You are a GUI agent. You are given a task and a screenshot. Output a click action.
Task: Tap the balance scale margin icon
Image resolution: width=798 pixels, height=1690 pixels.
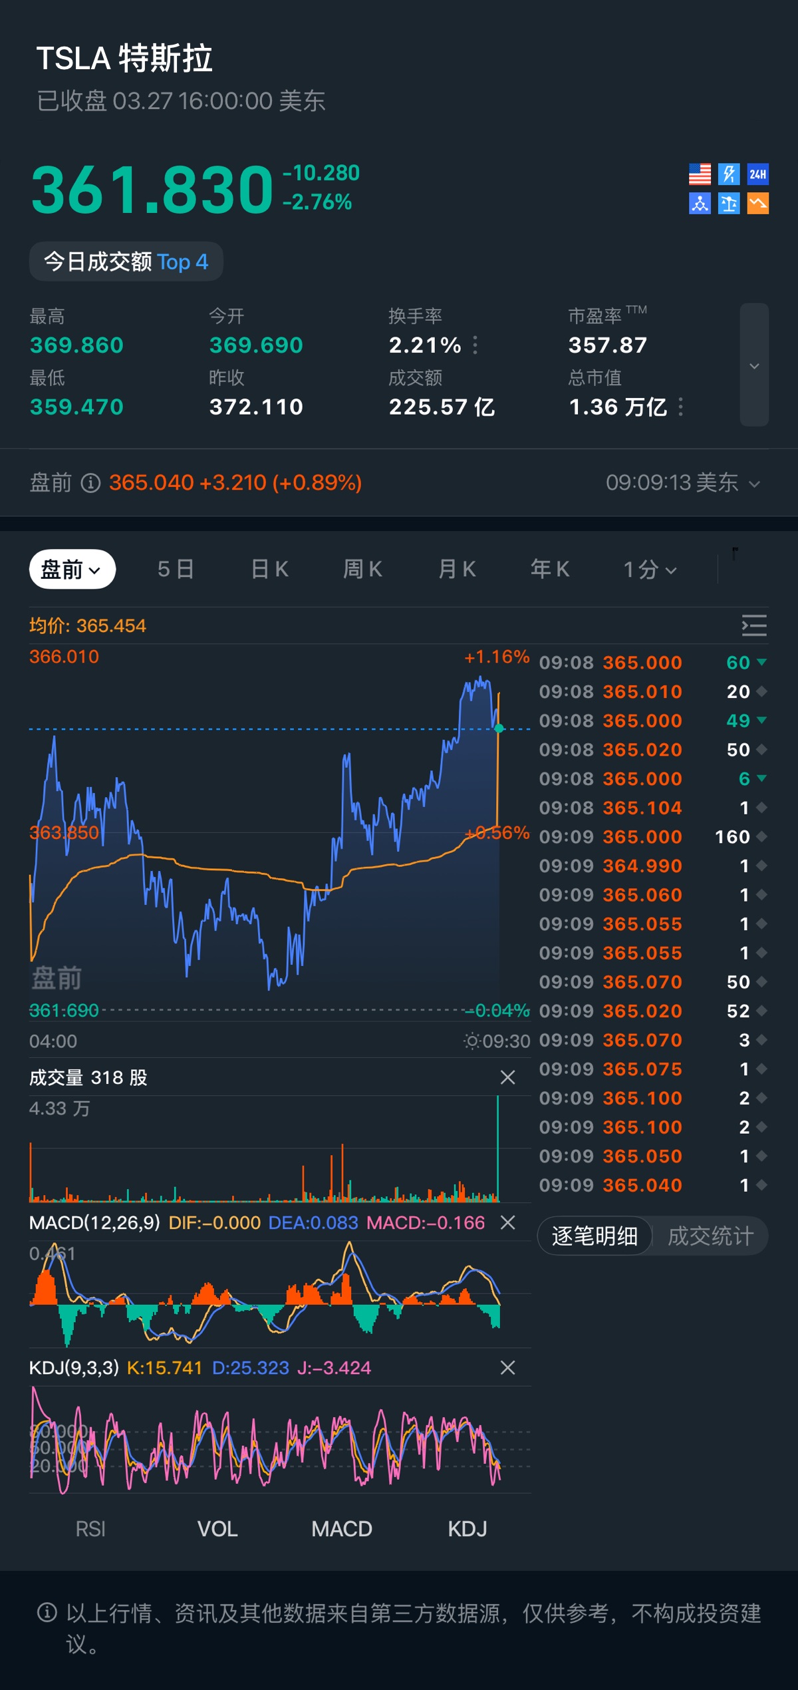[729, 204]
